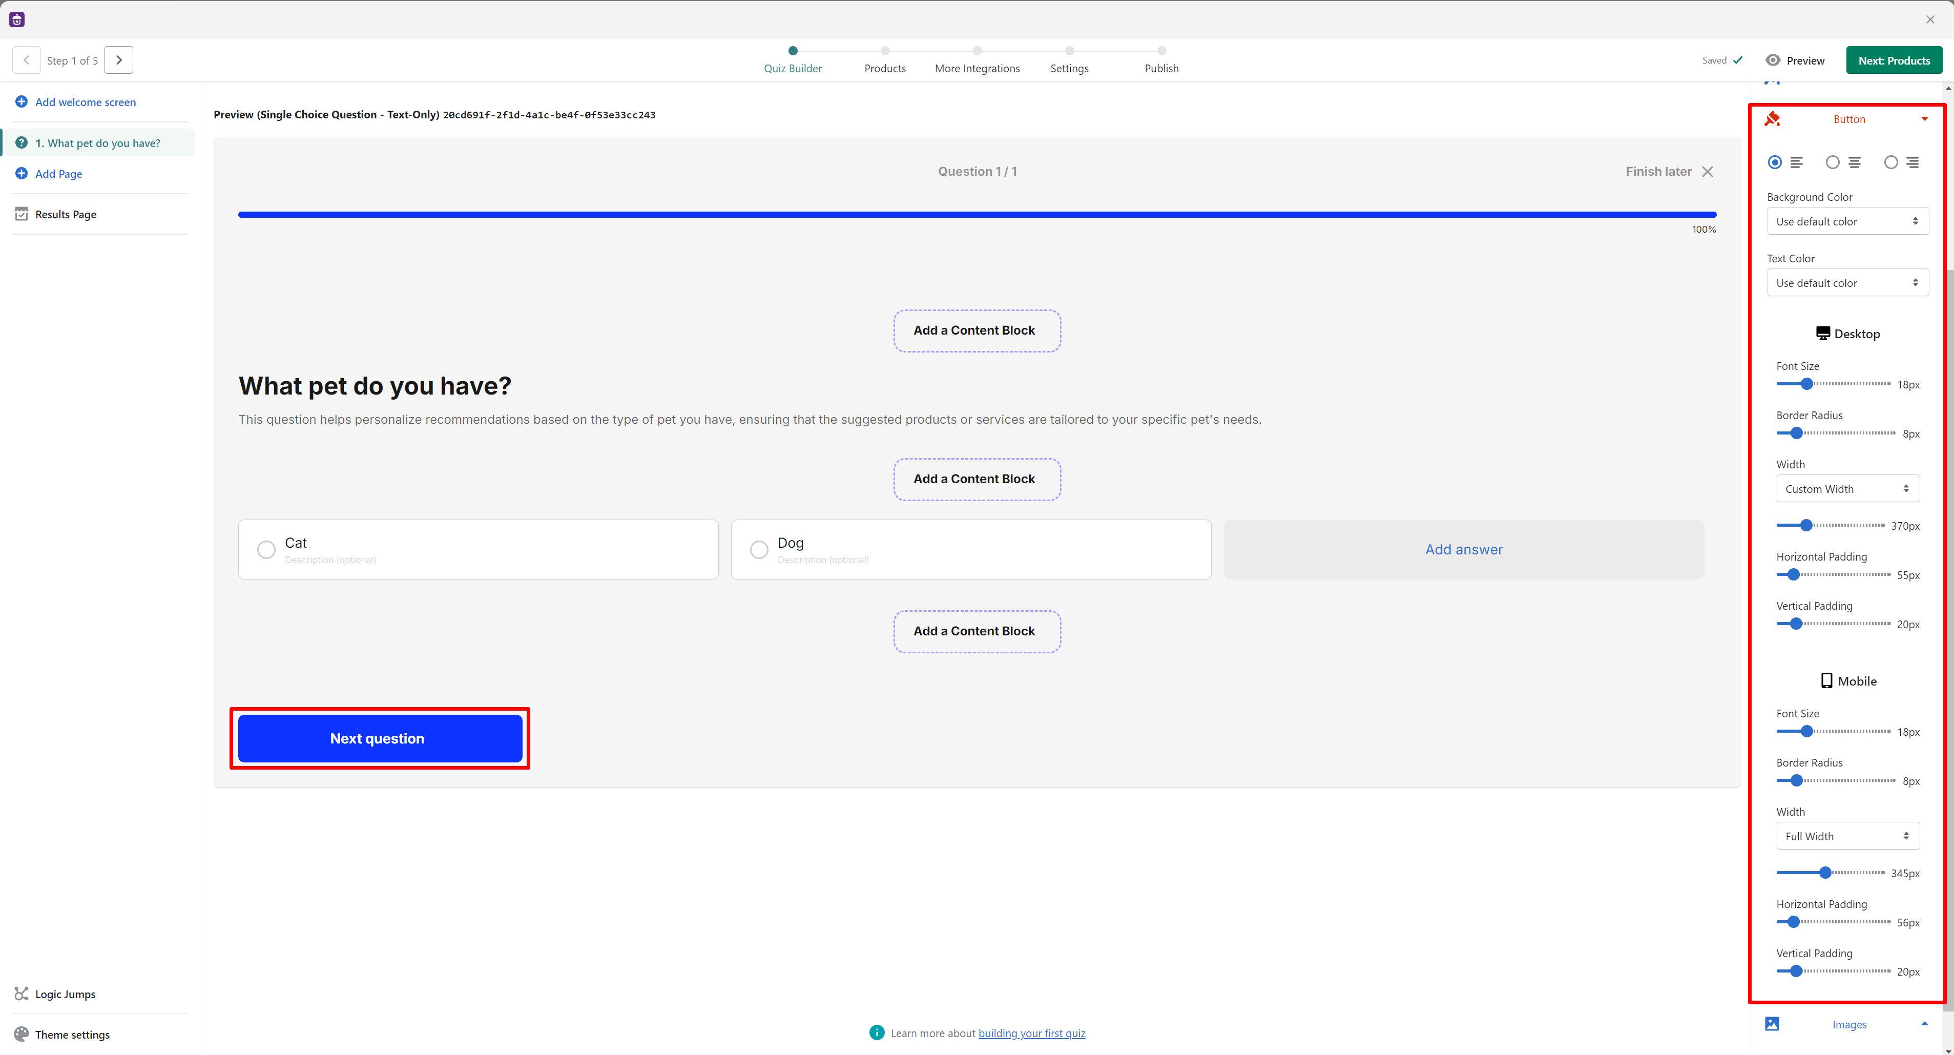
Task: Click the Results Page calendar icon
Action: (21, 214)
